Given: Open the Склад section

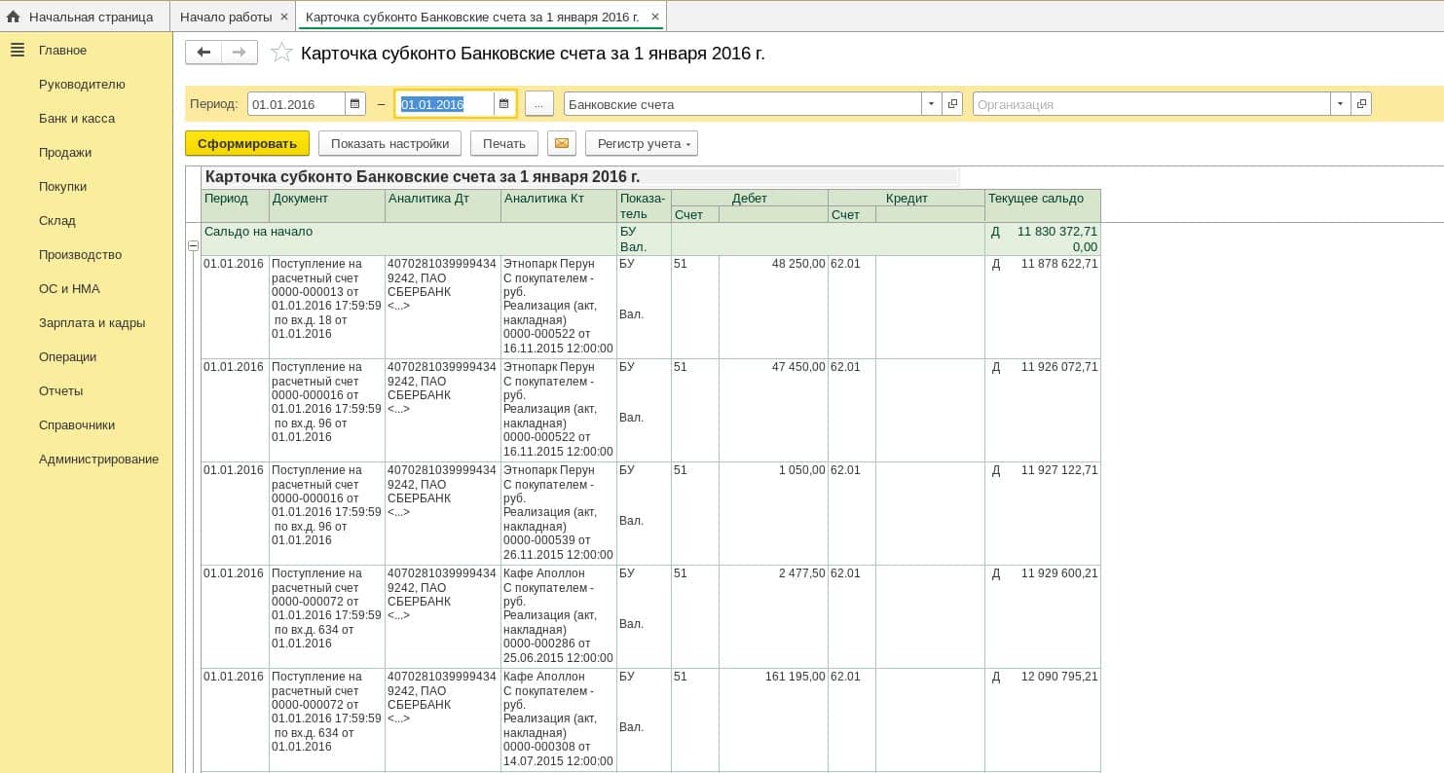Looking at the screenshot, I should pos(56,220).
